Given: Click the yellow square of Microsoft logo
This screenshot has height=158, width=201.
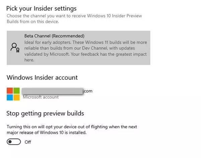Looking at the screenshot, I should (16, 98).
